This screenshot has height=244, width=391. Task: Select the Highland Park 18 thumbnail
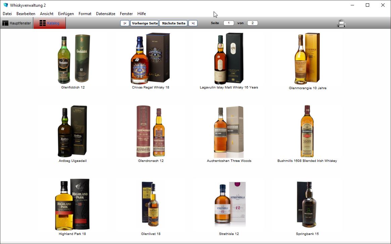72,204
